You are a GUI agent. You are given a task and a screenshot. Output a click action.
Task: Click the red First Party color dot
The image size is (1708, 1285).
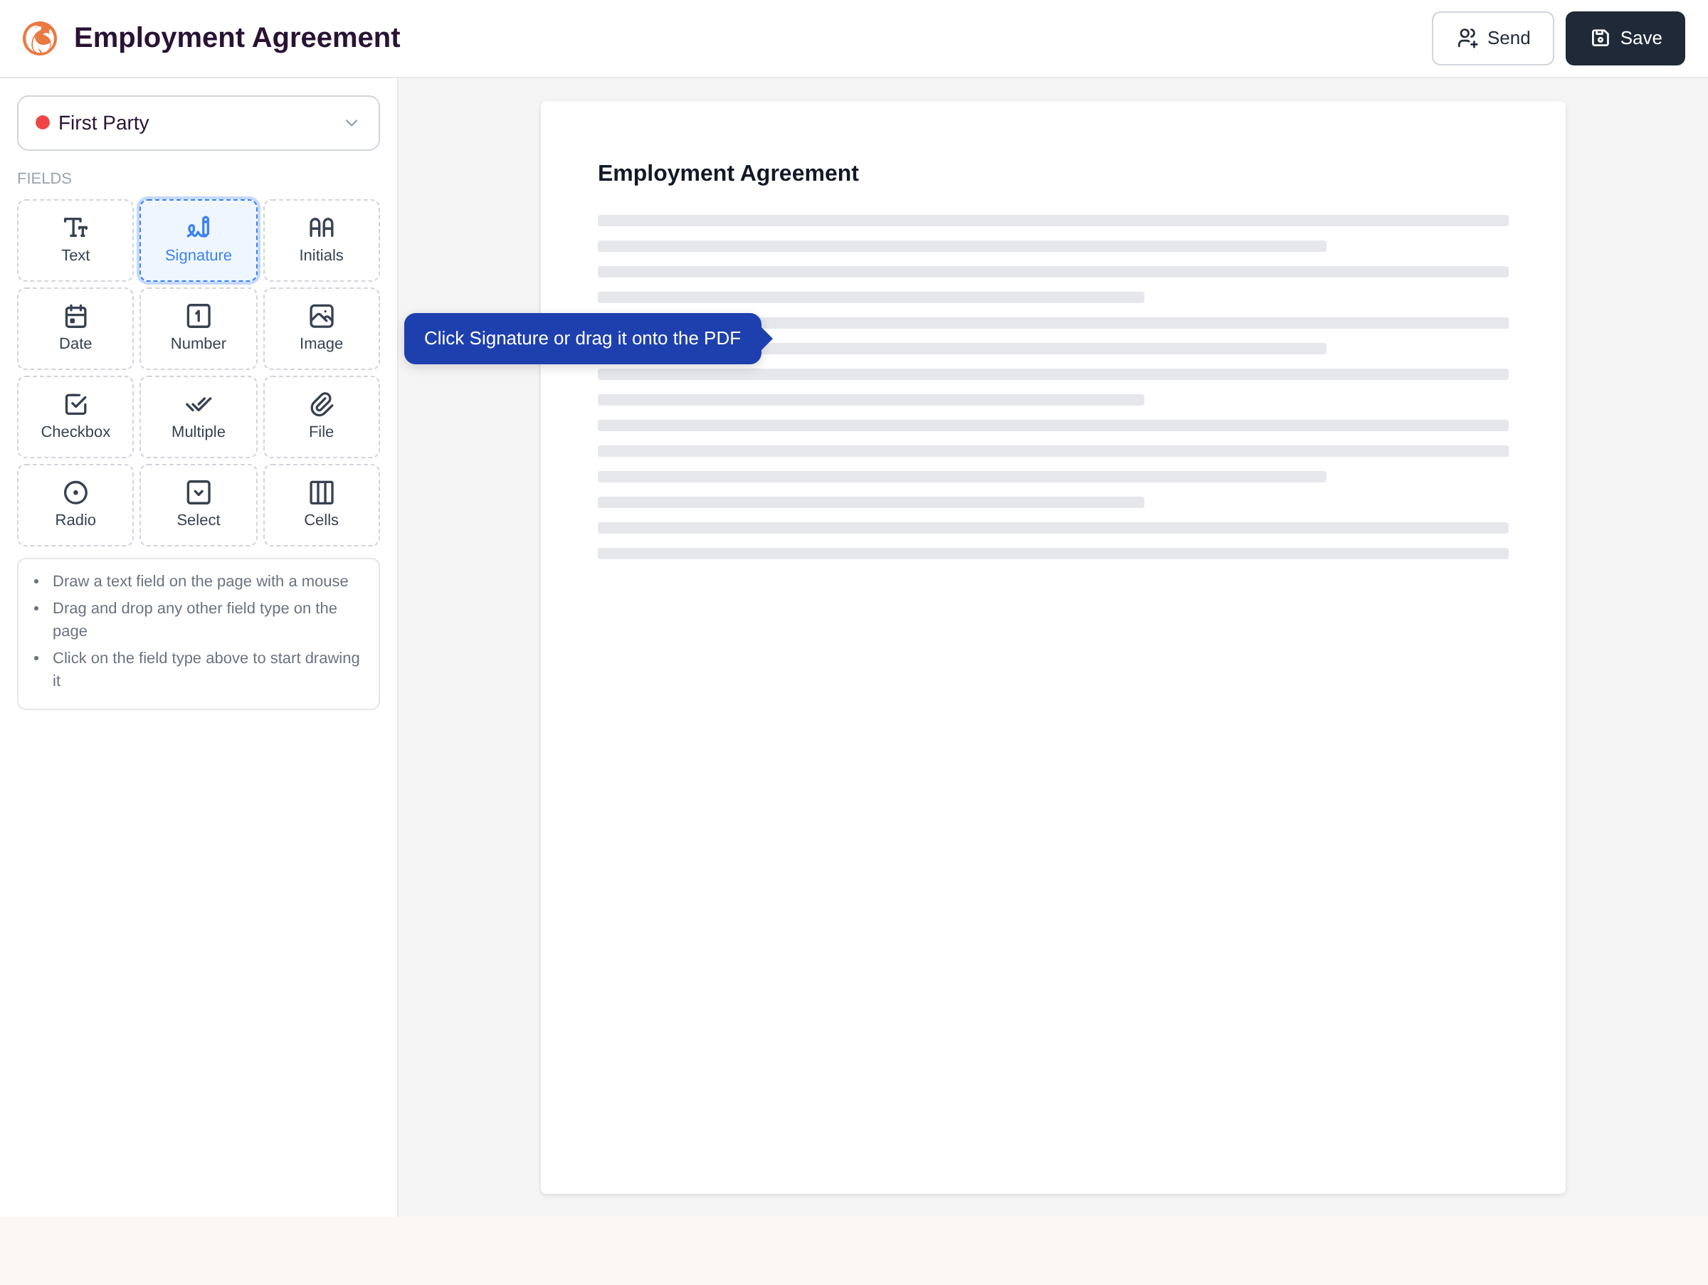pyautogui.click(x=43, y=122)
